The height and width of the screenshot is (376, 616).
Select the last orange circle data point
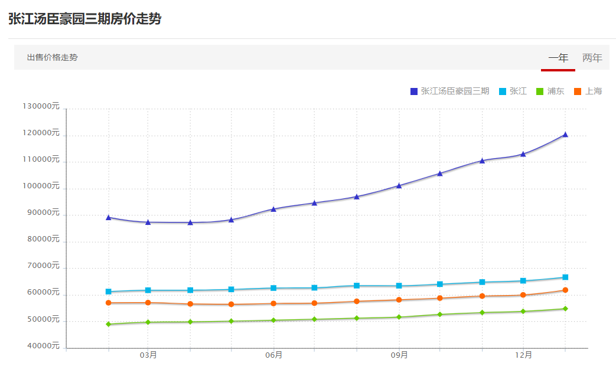click(x=565, y=290)
